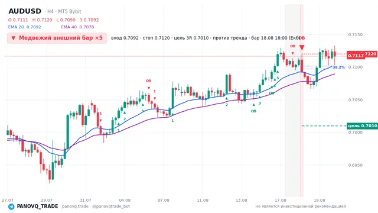Click the 0.7150 price axis label
The height and width of the screenshot is (213, 378).
[356, 34]
